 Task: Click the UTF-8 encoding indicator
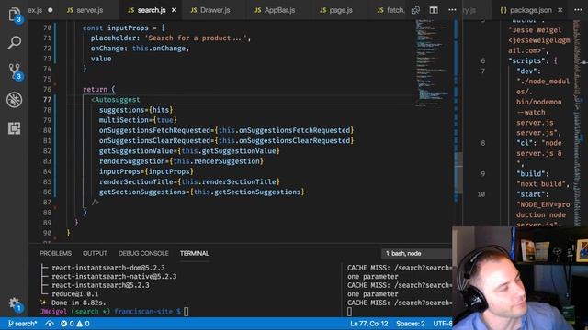443,324
